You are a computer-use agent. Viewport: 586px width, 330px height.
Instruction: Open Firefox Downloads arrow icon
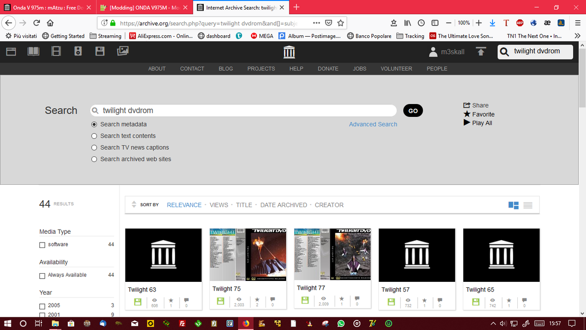click(493, 23)
